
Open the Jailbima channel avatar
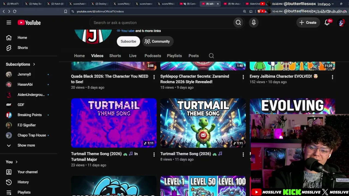pos(93,36)
